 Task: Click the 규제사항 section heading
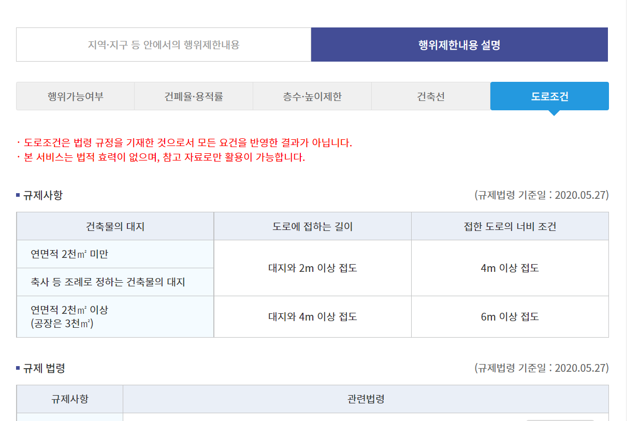click(42, 195)
